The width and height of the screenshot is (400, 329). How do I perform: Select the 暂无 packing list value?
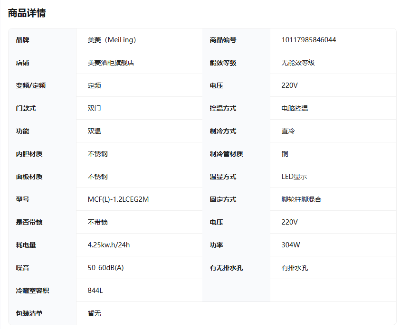click(x=95, y=313)
